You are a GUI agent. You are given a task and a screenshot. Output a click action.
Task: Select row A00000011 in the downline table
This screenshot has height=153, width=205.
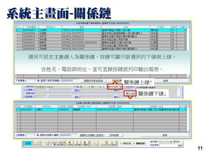101,39
